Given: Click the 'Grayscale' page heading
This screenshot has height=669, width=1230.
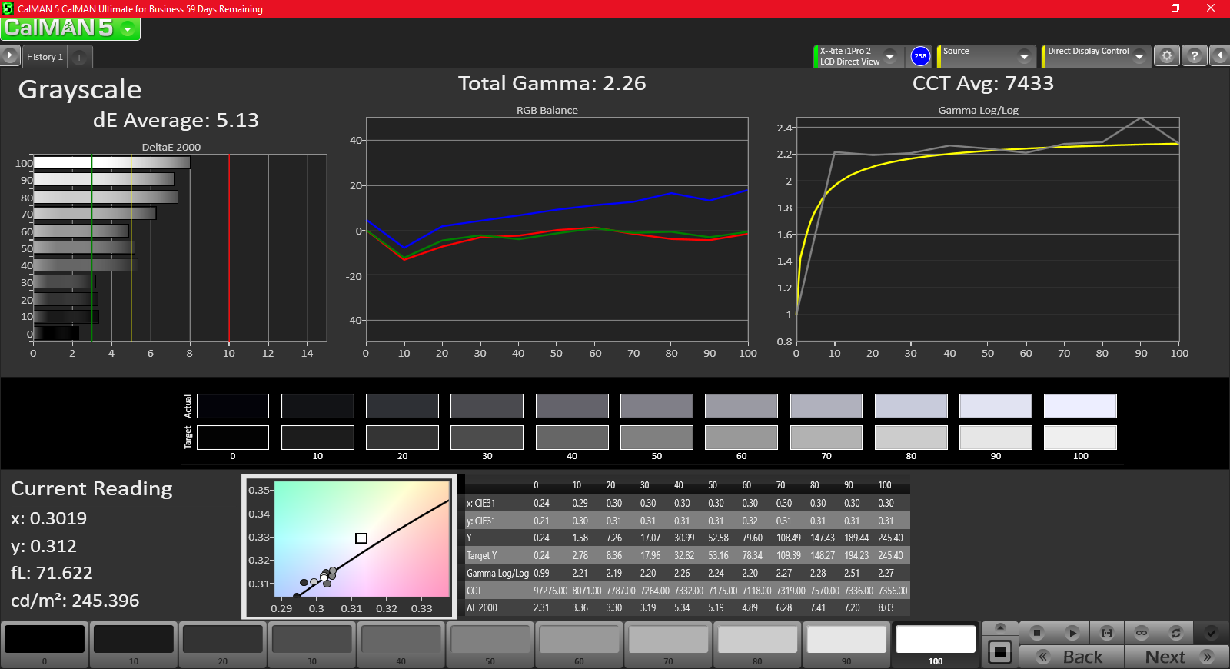Looking at the screenshot, I should [80, 90].
